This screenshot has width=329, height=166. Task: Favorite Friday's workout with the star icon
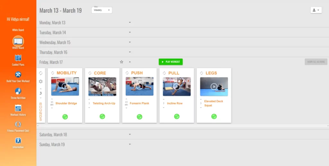click(x=121, y=62)
